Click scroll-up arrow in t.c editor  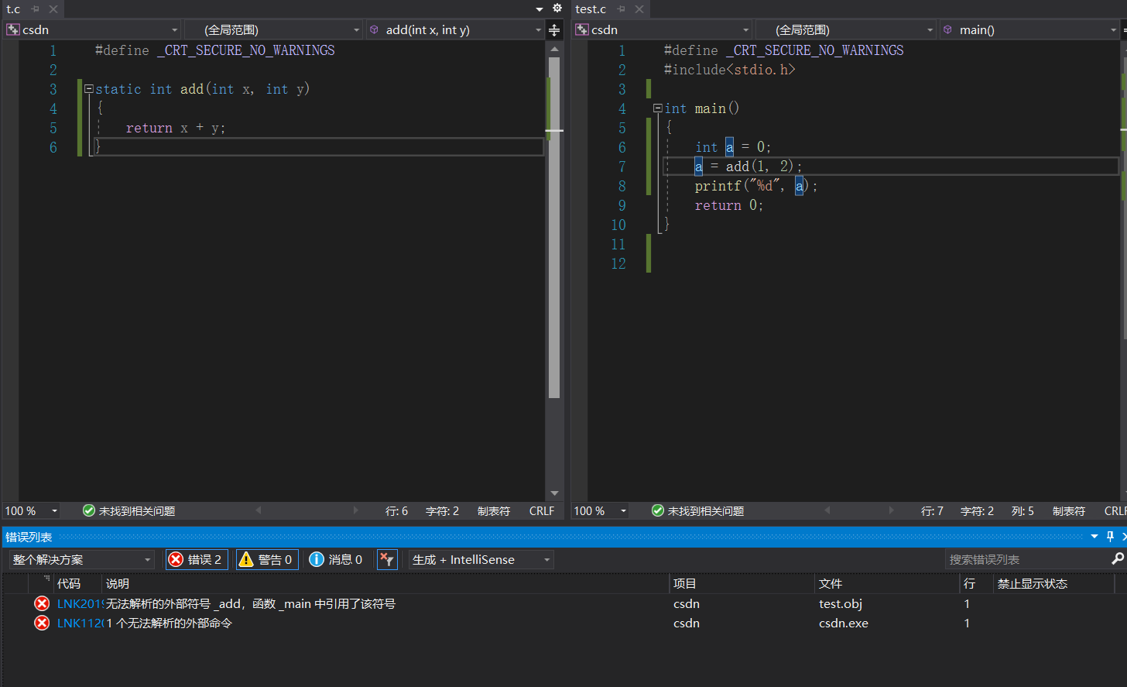click(554, 49)
